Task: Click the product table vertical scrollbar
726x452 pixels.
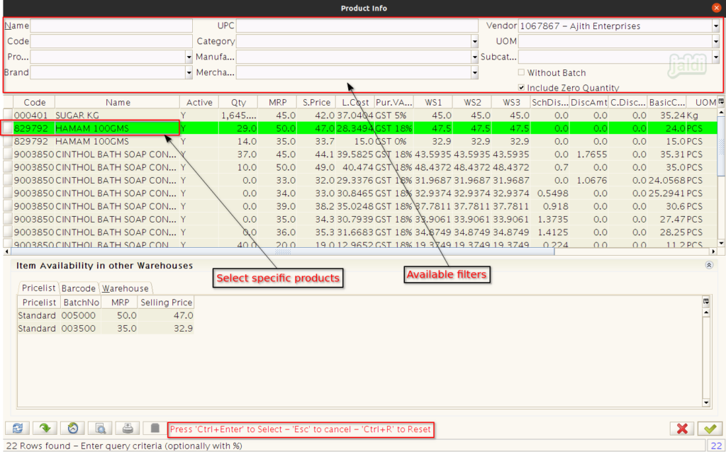Action: pos(721,178)
